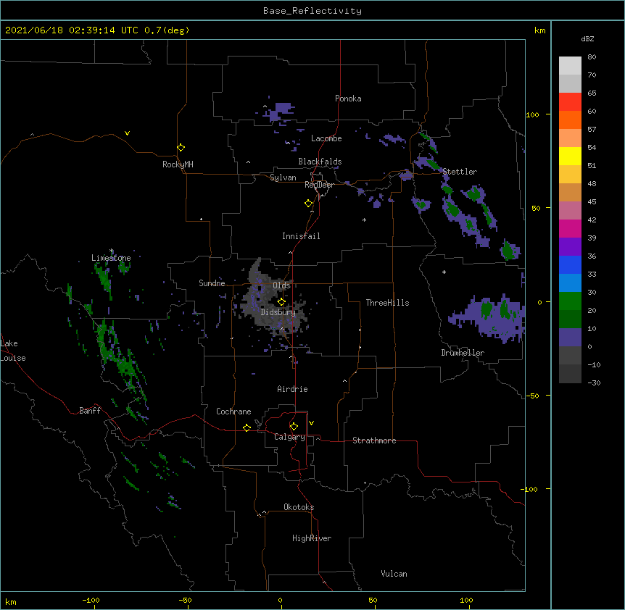
Task: Click the yellow diamond marker beside Olds
Action: [x=281, y=302]
